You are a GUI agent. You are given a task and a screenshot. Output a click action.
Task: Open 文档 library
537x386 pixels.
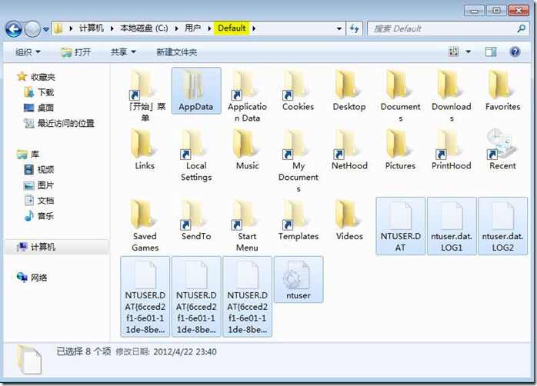(39, 201)
